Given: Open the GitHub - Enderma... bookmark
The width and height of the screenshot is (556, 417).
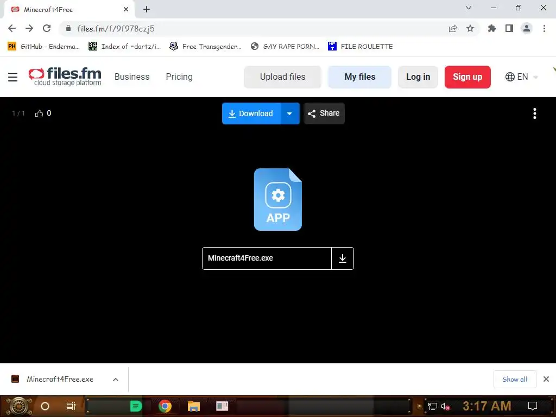Looking at the screenshot, I should point(43,47).
